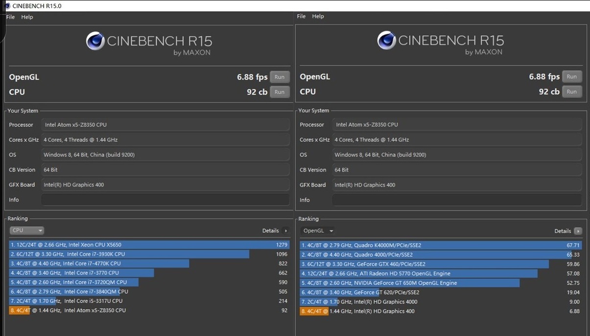Viewport: 590px width, 336px height.
Task: Click the 92 cb score in right window
Action: coord(549,91)
